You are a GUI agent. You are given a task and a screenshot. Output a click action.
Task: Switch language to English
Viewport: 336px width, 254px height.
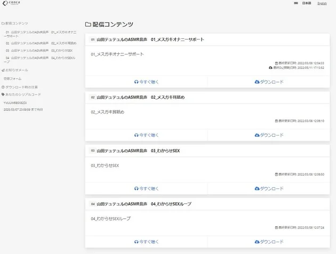[322, 3]
